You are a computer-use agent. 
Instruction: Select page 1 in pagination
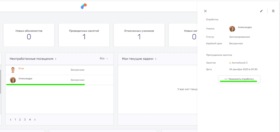tap(15, 120)
